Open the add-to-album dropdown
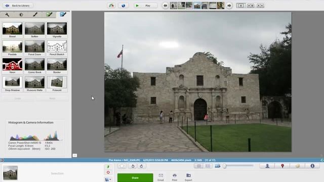Screen dimensions: 324x182 point(108,179)
